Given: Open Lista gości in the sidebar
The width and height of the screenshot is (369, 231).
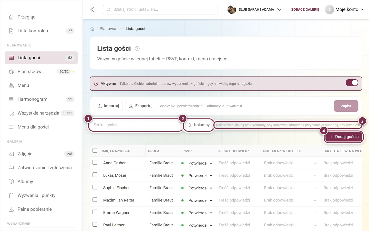Looking at the screenshot, I should tap(41, 58).
